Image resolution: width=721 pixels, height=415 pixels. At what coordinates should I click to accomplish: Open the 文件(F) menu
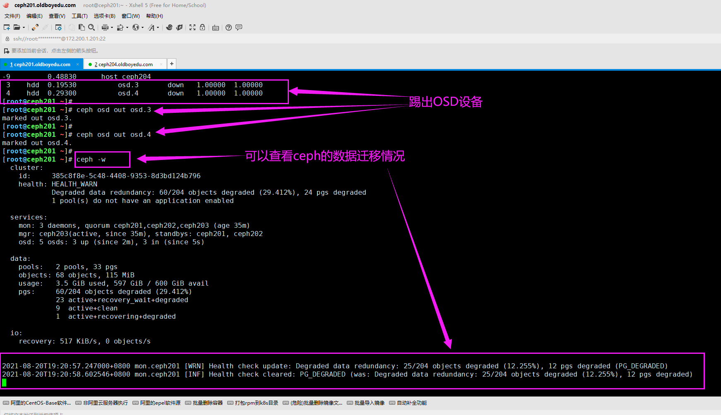tap(12, 16)
